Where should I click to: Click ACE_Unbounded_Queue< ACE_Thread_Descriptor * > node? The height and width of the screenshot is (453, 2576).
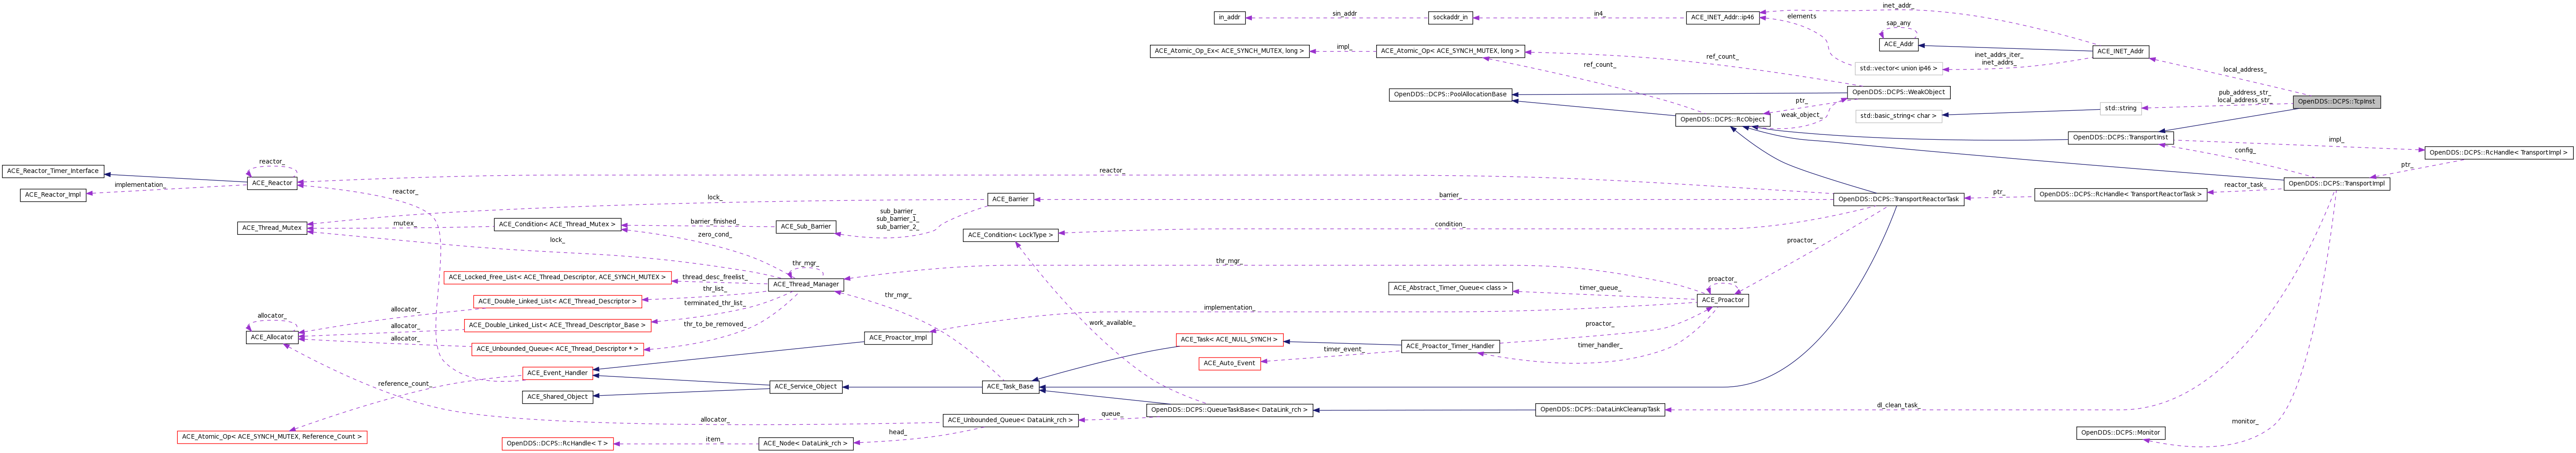pos(557,349)
